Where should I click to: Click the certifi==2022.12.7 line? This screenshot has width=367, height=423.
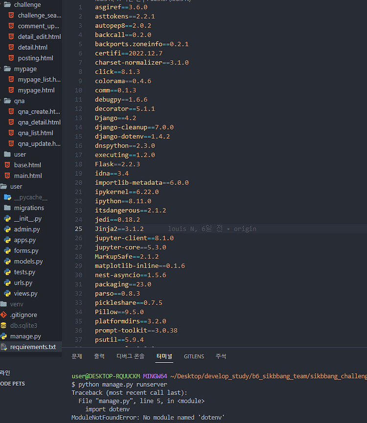click(128, 53)
